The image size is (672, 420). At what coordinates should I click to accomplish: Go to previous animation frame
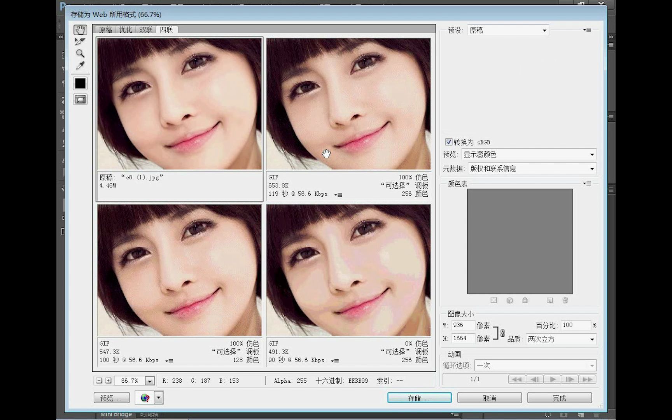535,379
